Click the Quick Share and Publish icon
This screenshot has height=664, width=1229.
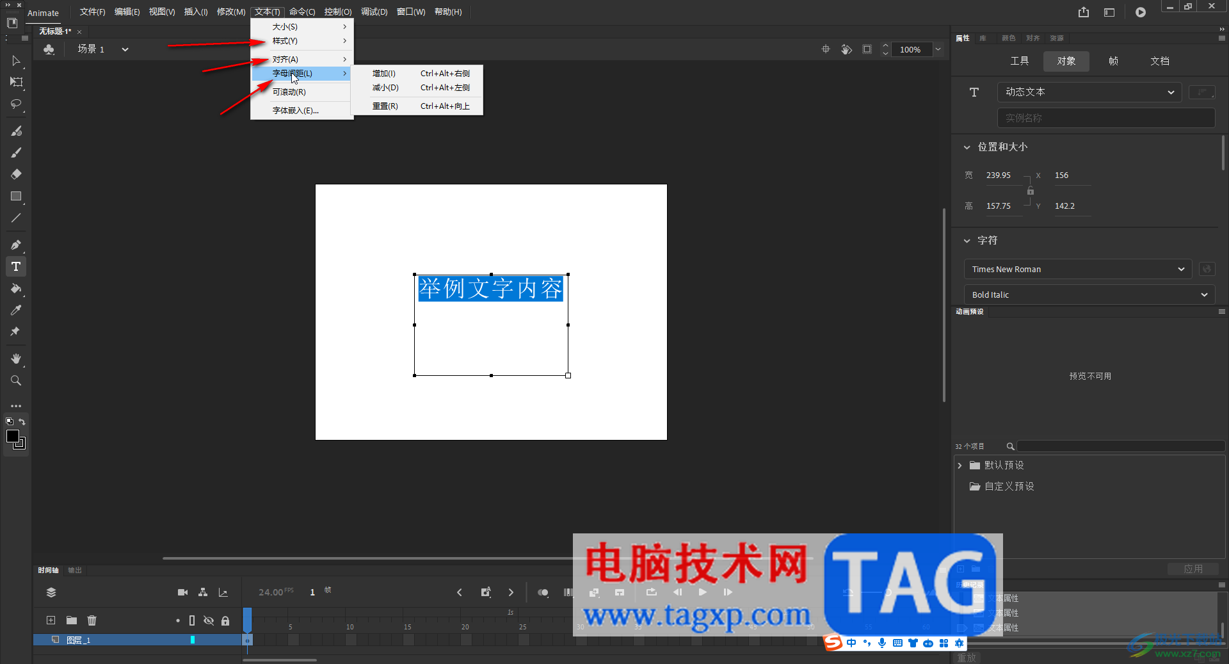pyautogui.click(x=1083, y=12)
